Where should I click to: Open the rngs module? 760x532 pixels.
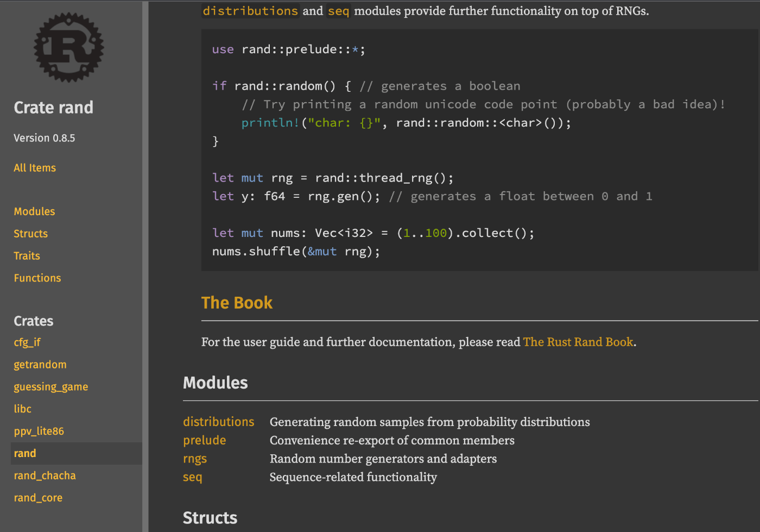point(195,459)
